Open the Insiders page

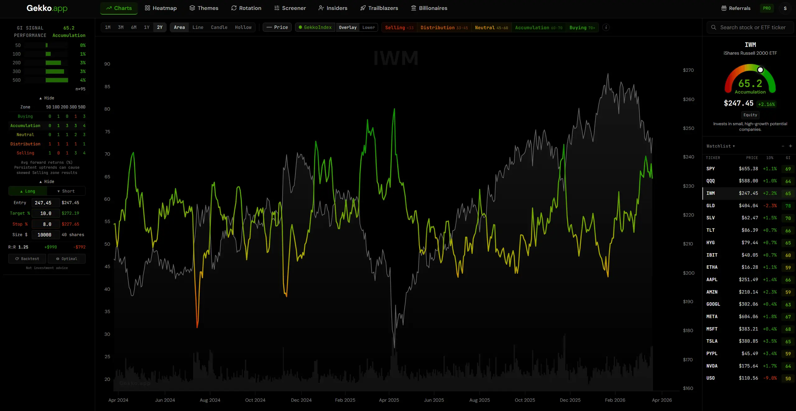(x=333, y=8)
